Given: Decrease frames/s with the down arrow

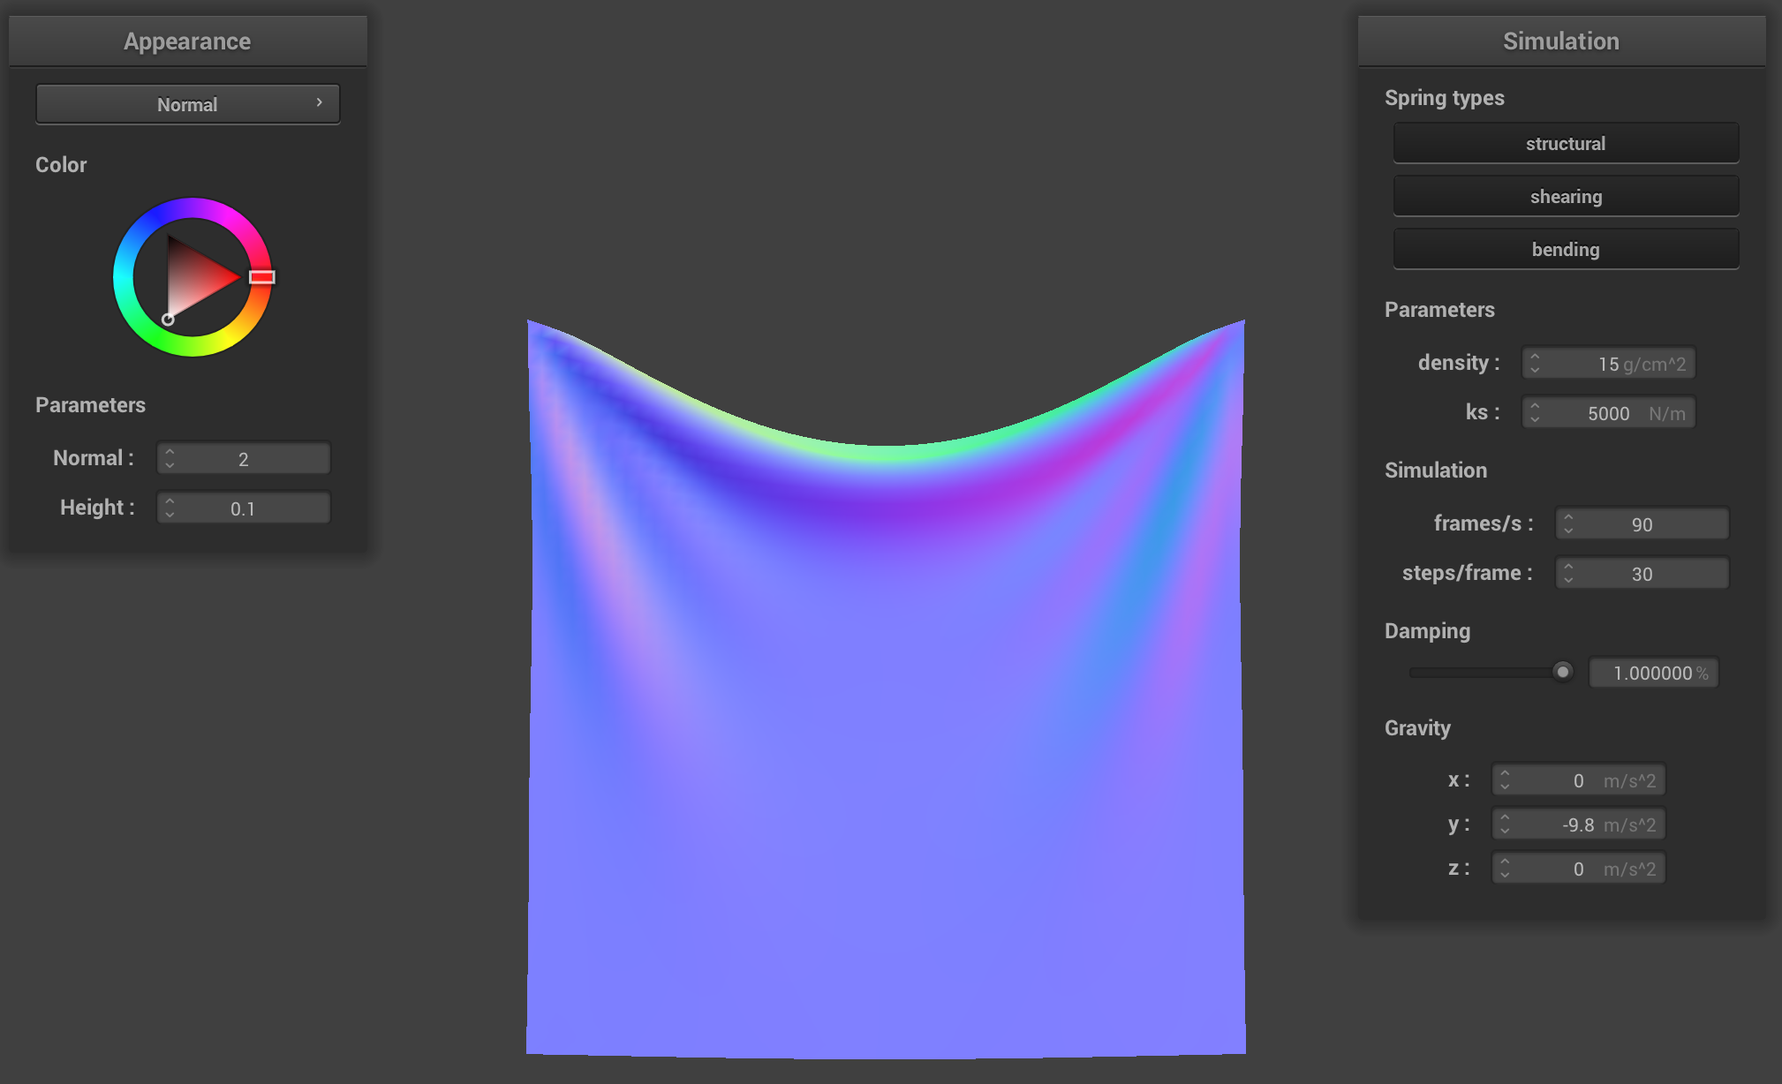Looking at the screenshot, I should pos(1568,530).
